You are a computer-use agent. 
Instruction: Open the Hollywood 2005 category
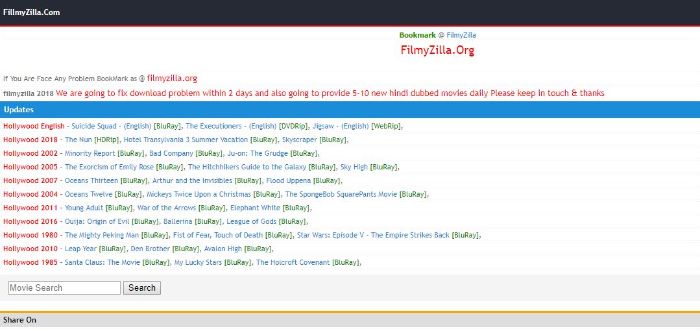click(30, 167)
